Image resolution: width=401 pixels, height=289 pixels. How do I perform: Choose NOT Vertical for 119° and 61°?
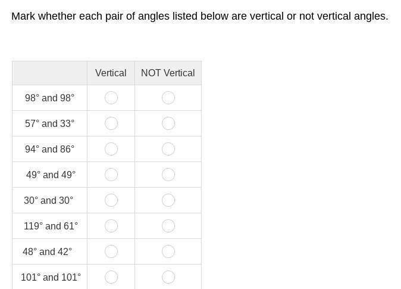click(168, 226)
